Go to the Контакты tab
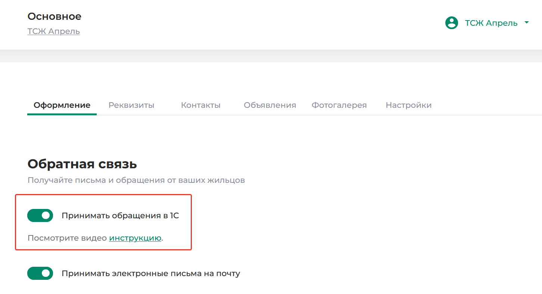 (200, 105)
